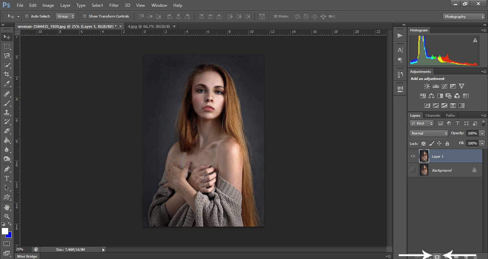Open the Actions panel play icon

[400, 35]
